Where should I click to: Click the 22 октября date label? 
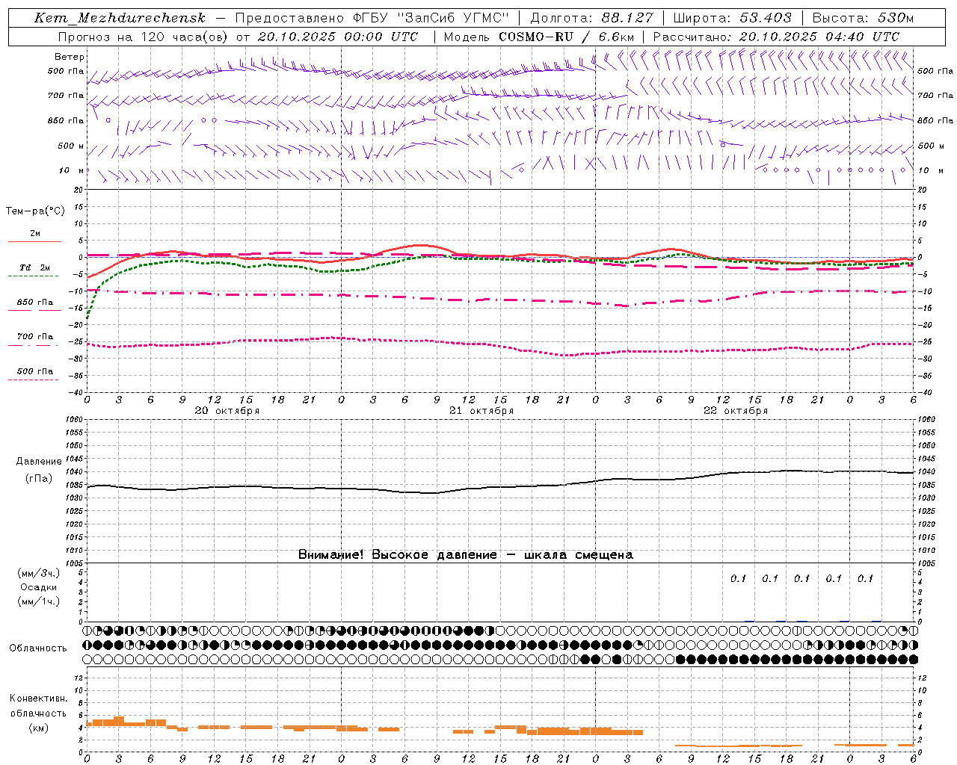pyautogui.click(x=736, y=411)
